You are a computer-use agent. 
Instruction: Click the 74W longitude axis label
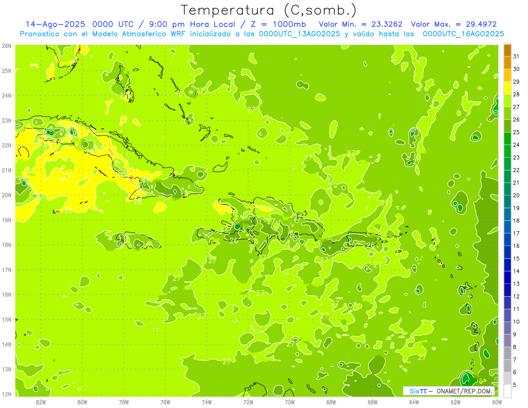[x=207, y=402]
